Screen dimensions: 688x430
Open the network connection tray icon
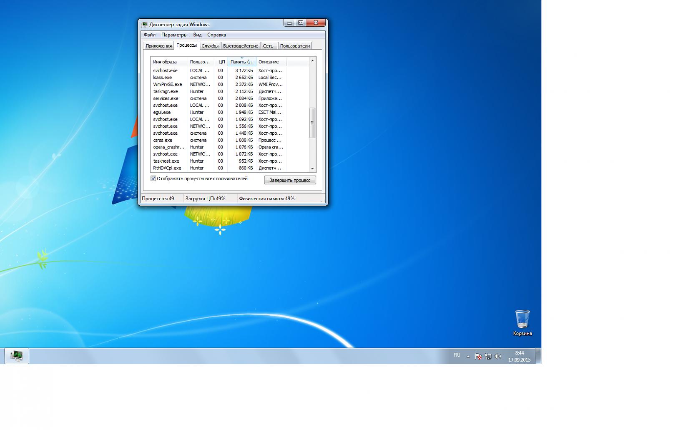coord(488,356)
